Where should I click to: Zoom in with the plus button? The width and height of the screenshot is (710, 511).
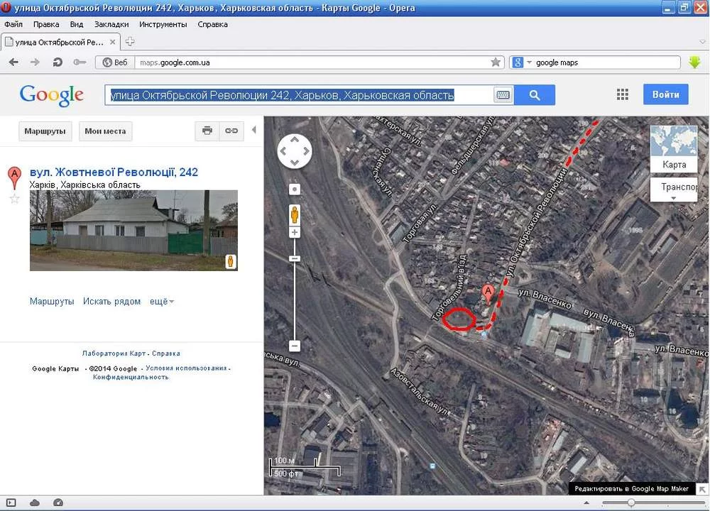[x=295, y=233]
